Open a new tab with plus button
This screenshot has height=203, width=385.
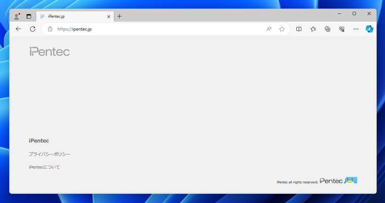pos(120,16)
